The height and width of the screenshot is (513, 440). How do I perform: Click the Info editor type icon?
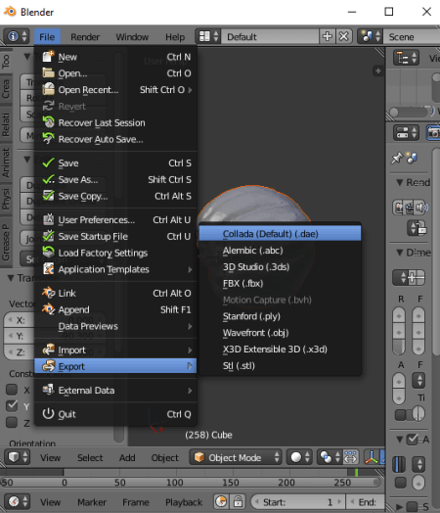(x=17, y=36)
